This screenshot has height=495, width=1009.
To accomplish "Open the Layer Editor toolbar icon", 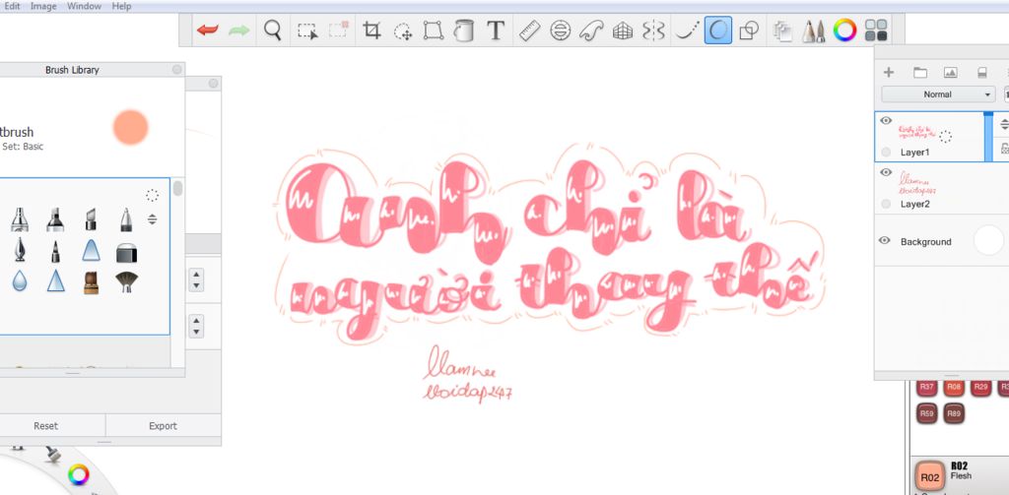I will coord(781,31).
